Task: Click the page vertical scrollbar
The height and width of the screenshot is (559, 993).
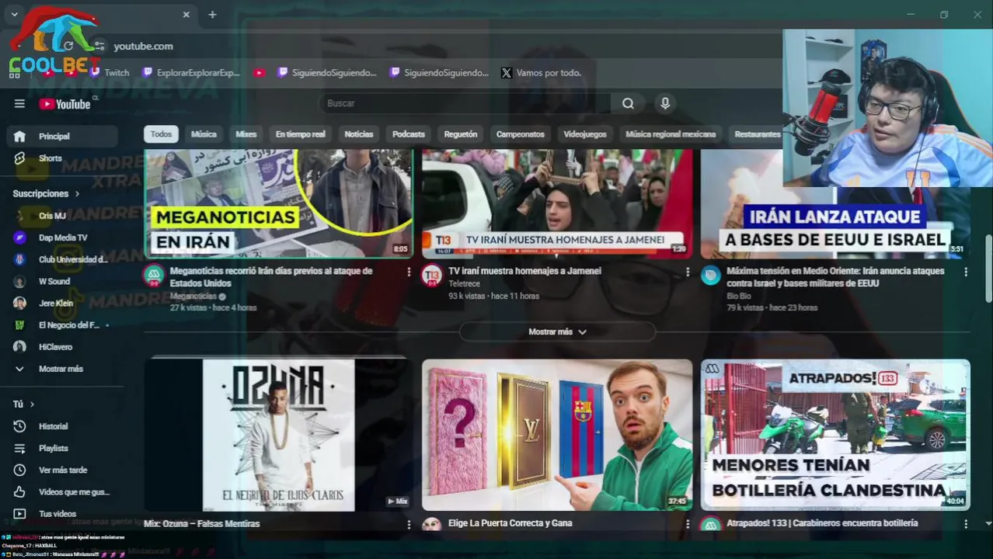Action: pos(988,268)
